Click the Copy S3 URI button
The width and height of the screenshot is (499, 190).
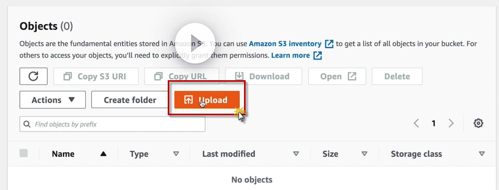pyautogui.click(x=96, y=76)
